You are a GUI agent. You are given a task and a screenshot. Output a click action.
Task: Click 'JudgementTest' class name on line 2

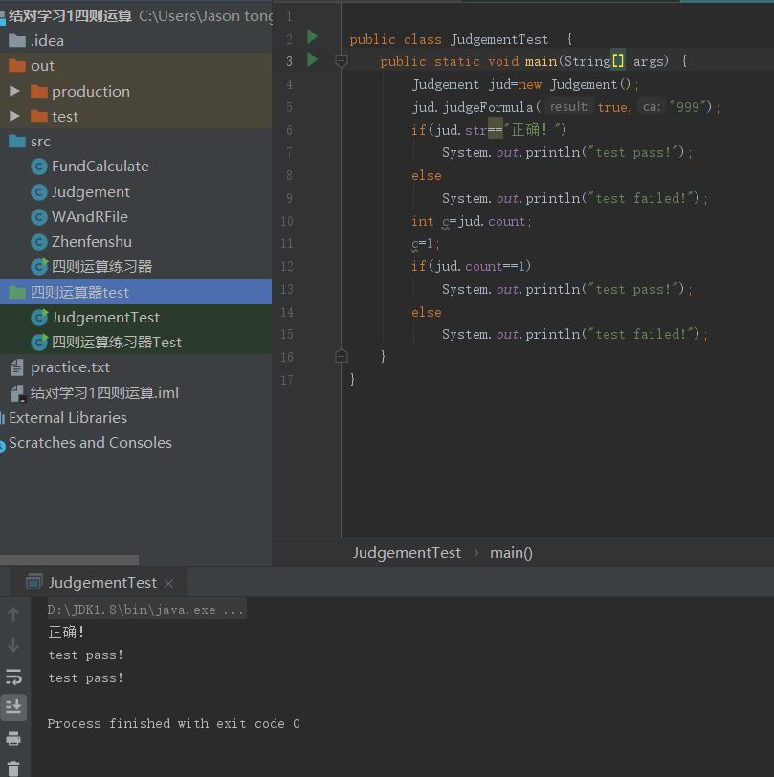pyautogui.click(x=499, y=39)
